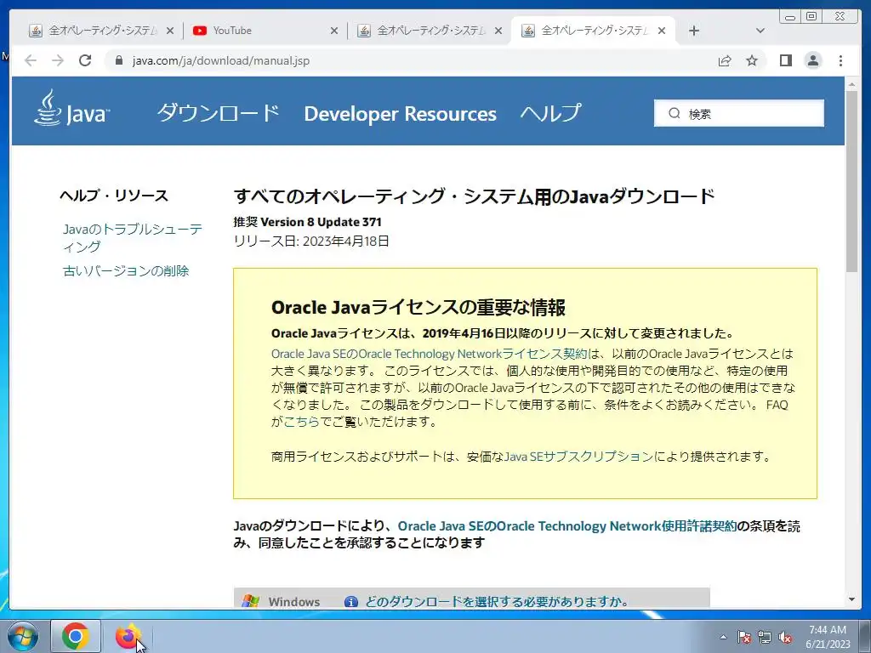Open the ダウンロード menu
The width and height of the screenshot is (871, 653).
point(218,113)
